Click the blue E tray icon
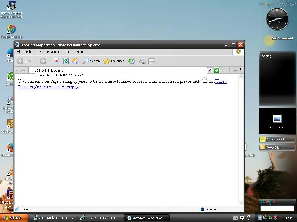Viewport: 297px width, 222px height. [260, 218]
